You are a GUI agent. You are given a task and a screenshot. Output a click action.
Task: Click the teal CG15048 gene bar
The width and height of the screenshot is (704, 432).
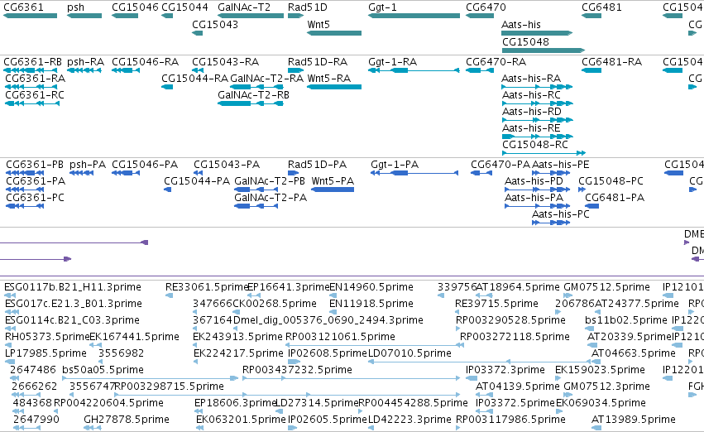[x=544, y=50]
